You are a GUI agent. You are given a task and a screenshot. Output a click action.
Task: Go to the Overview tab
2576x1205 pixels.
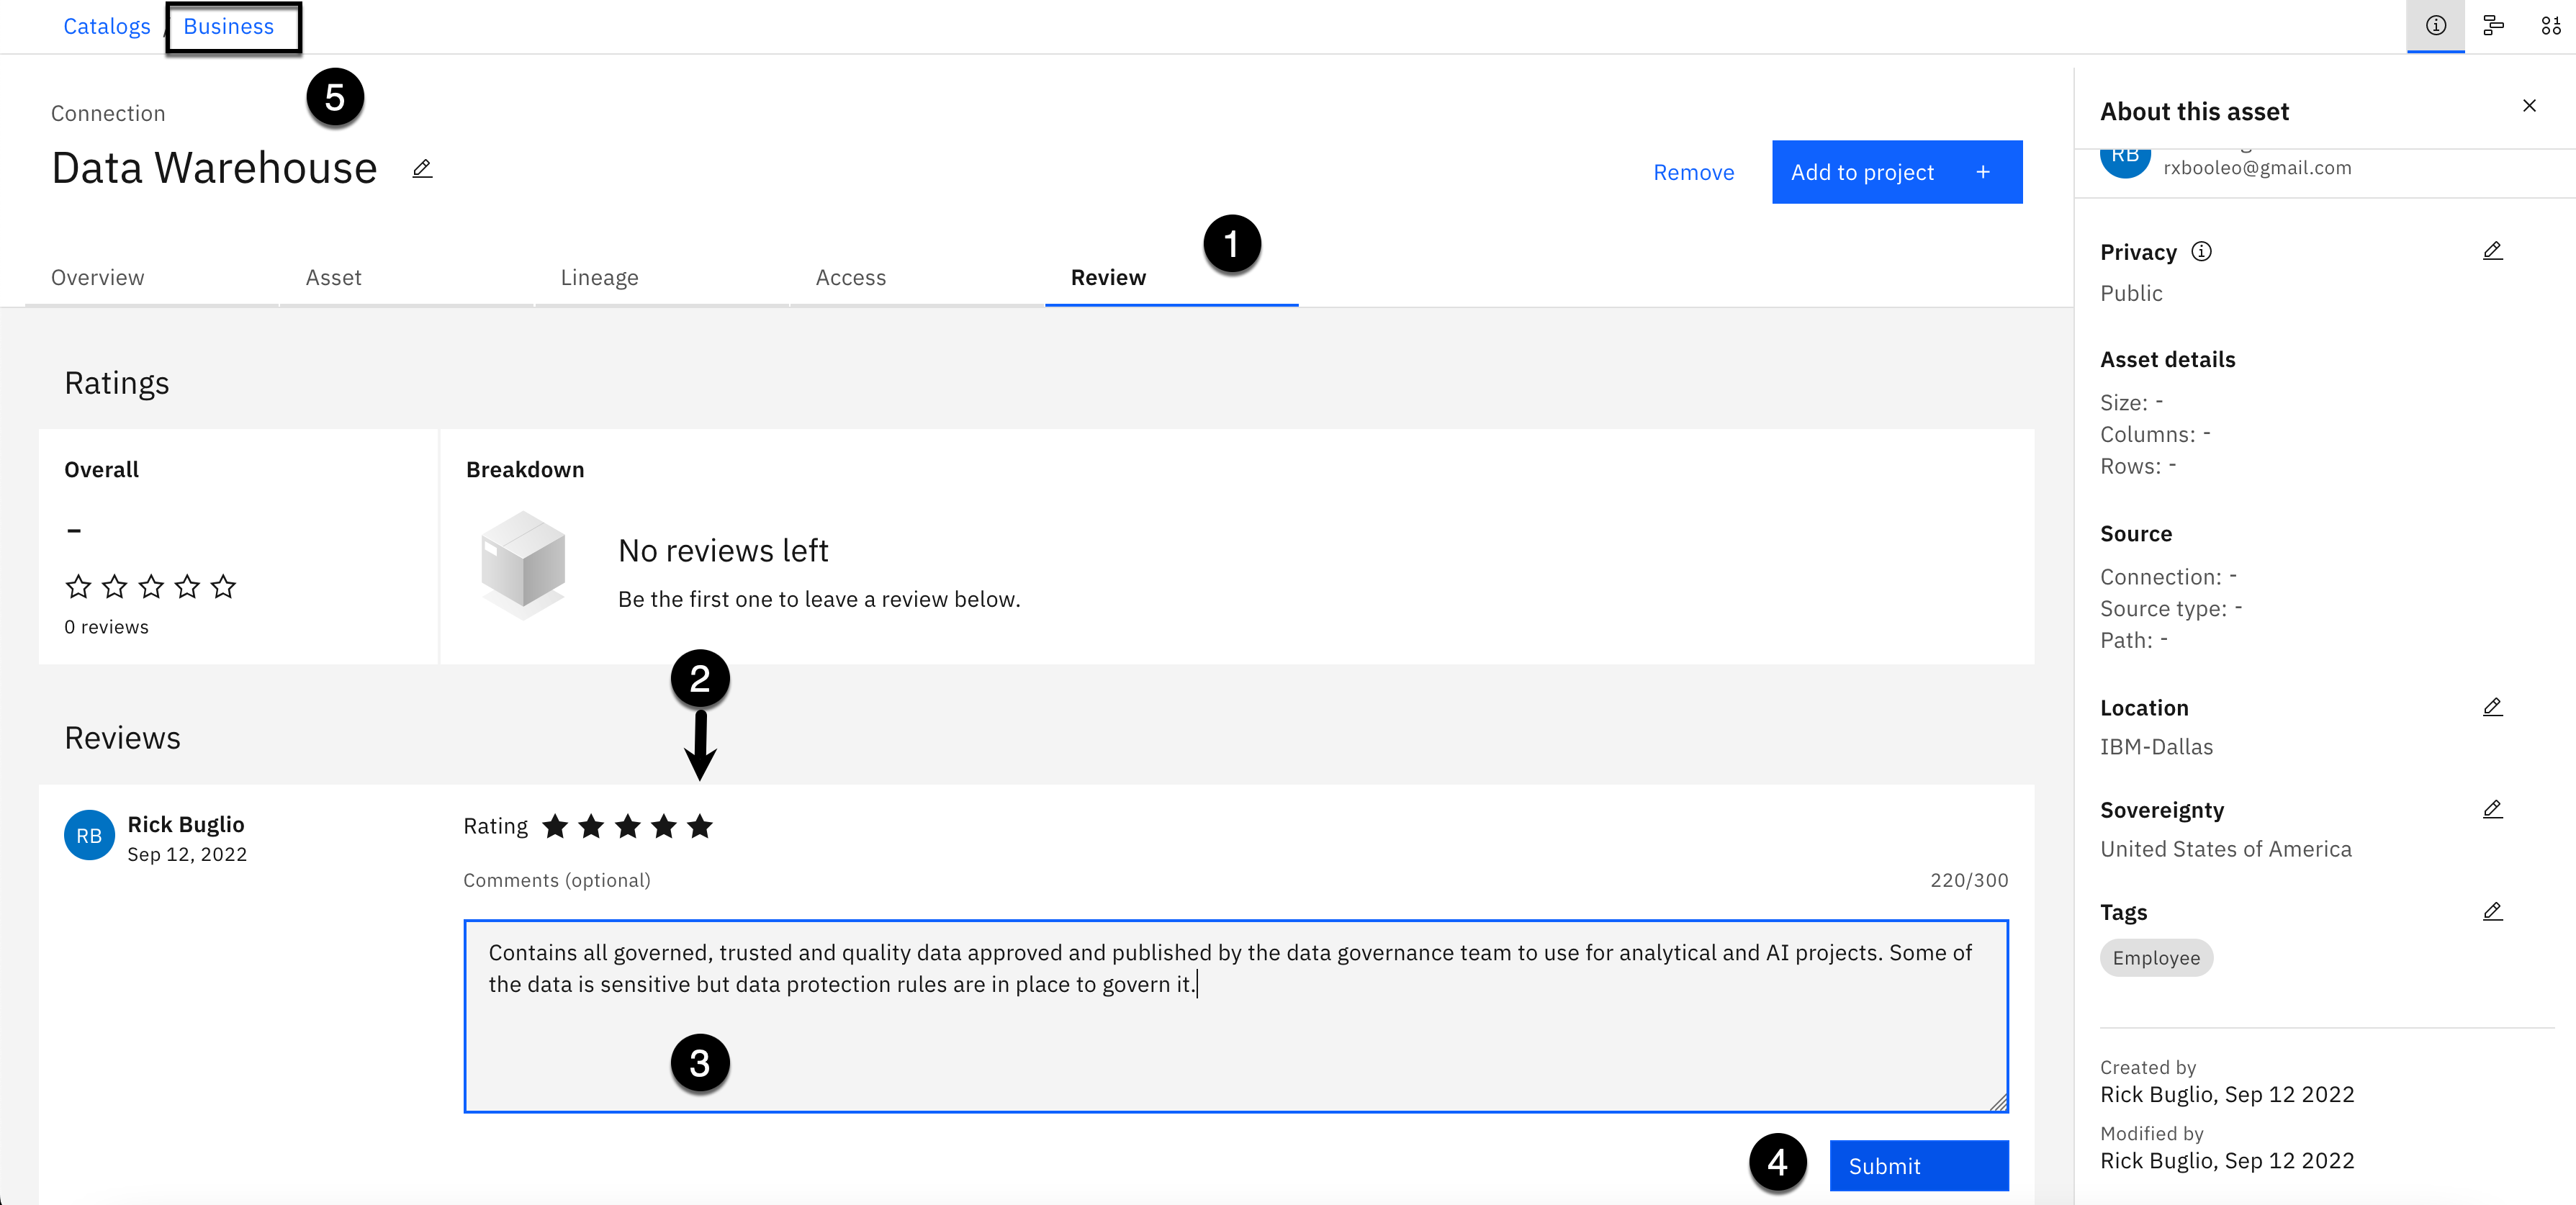pyautogui.click(x=97, y=278)
